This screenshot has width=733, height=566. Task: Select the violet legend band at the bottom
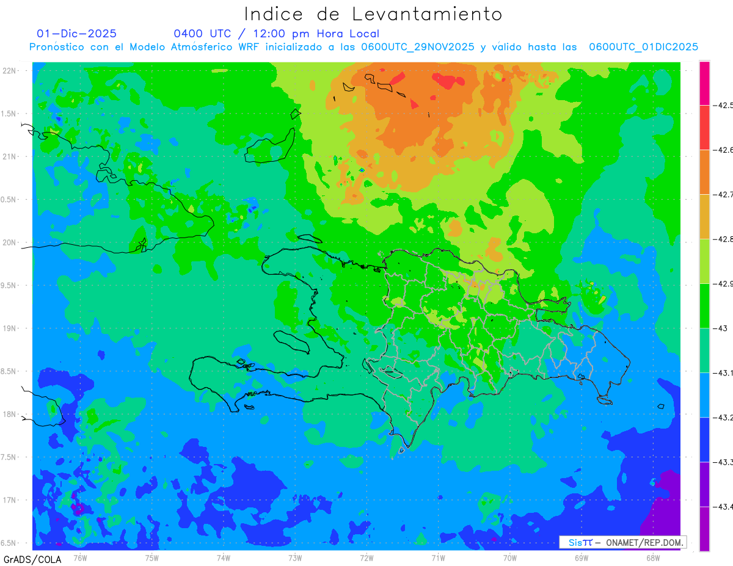[704, 529]
